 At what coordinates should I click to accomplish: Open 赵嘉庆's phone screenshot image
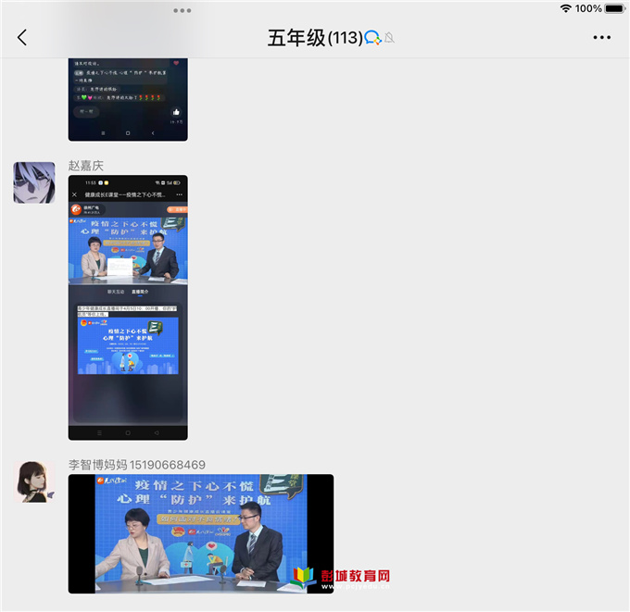[x=128, y=307]
